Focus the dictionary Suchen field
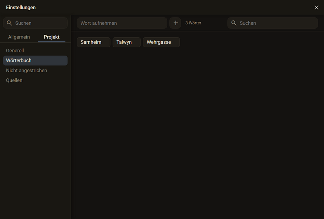 pos(273,23)
